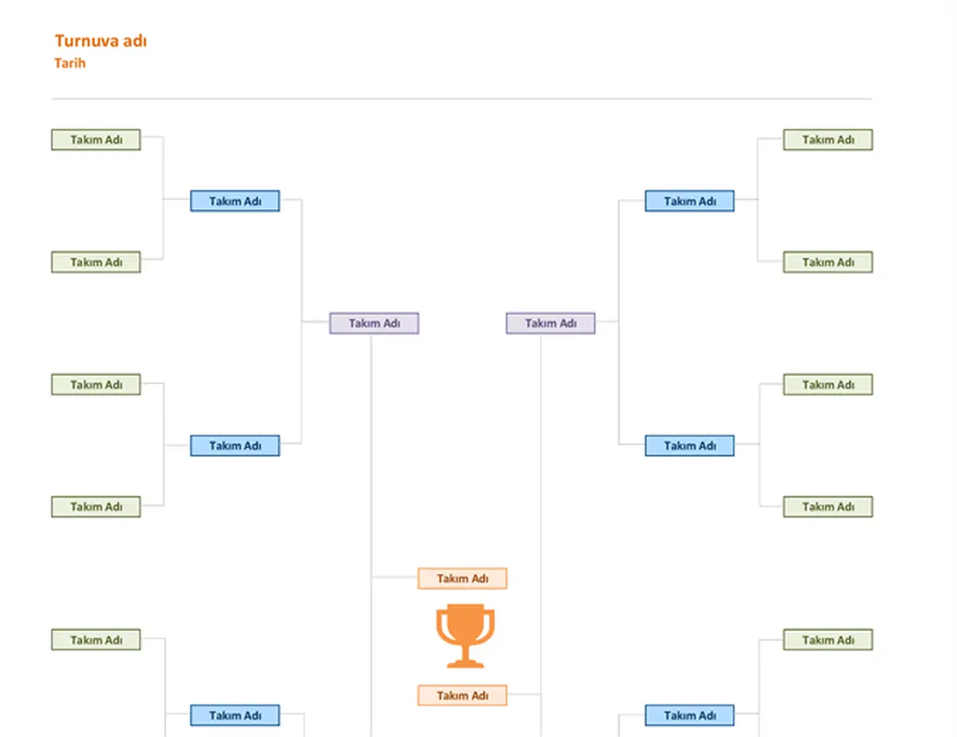957x737 pixels.
Task: Click the third green box on right column
Action: [x=828, y=385]
